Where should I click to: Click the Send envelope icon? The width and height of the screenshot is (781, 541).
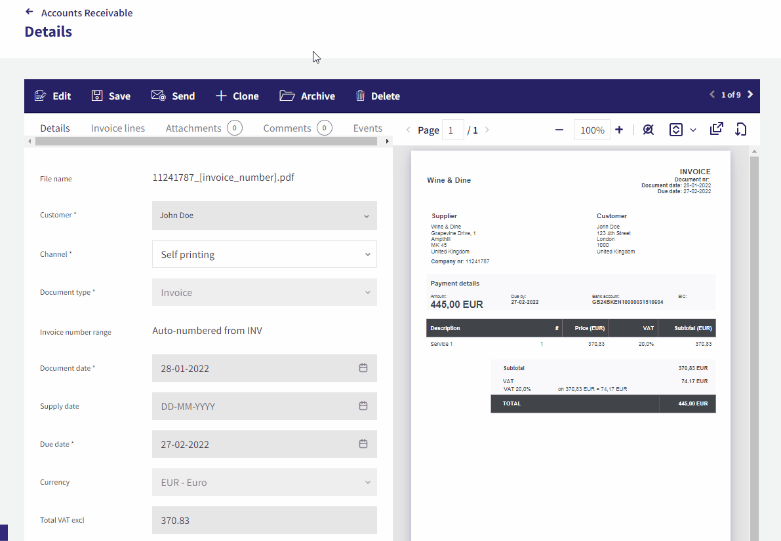coord(159,96)
